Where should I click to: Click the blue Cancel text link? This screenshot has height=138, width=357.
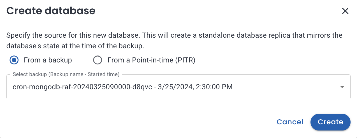click(x=290, y=122)
